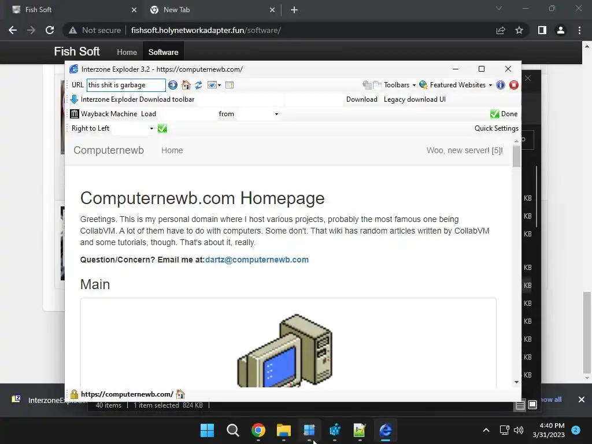Click the blue Go arrow next to URL box
This screenshot has width=592, height=444.
click(x=172, y=85)
